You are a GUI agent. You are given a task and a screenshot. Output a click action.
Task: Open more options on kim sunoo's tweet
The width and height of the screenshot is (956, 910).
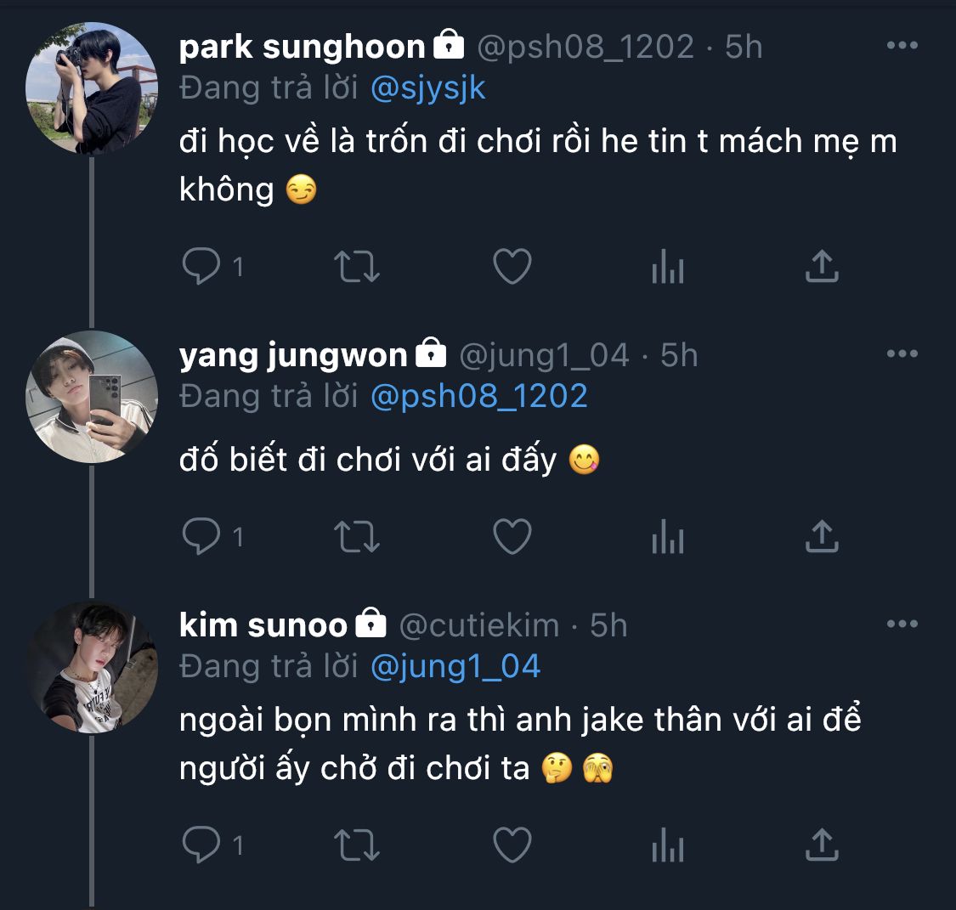pos(902,625)
